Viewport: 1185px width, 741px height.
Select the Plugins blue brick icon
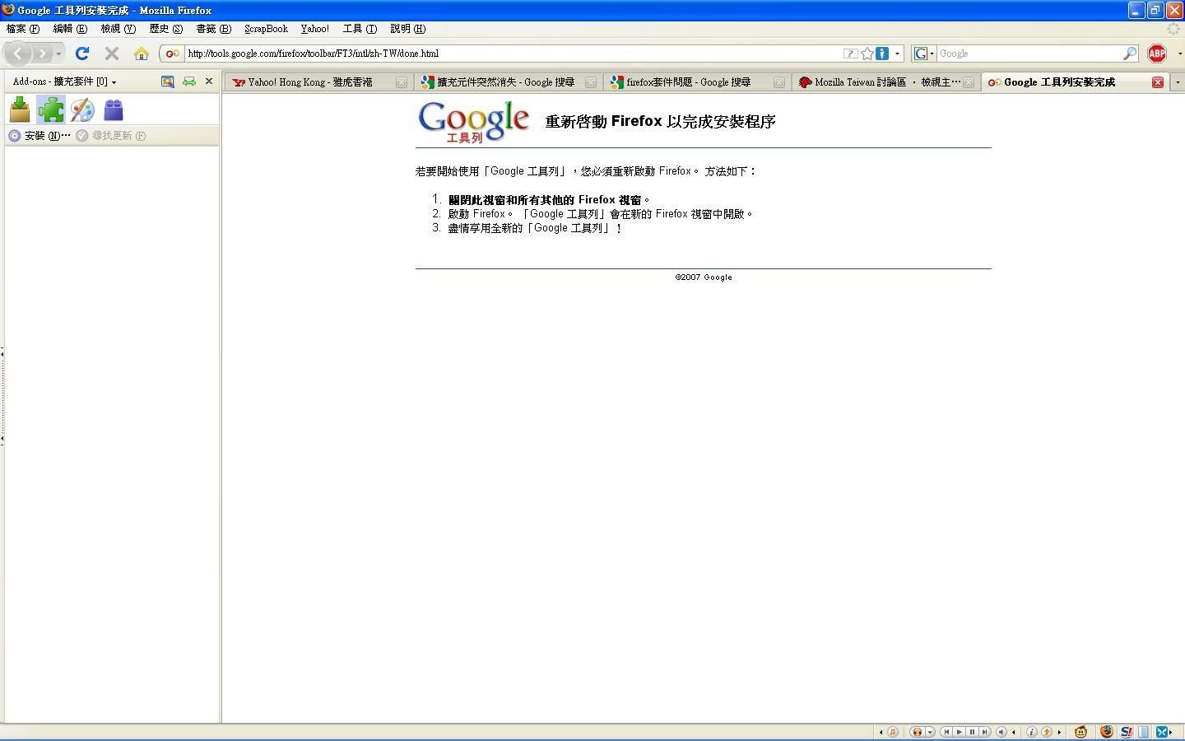point(114,110)
